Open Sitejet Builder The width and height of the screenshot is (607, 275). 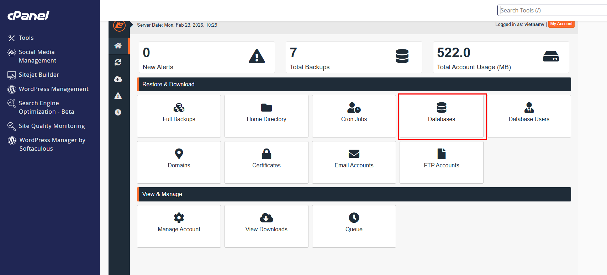pyautogui.click(x=39, y=75)
